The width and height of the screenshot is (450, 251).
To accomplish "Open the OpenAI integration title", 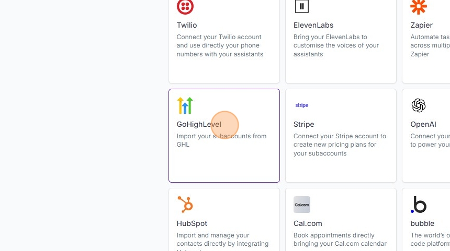I will click(423, 124).
